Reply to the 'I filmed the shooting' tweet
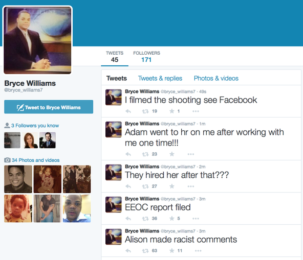This screenshot has width=303, height=260. [x=128, y=111]
